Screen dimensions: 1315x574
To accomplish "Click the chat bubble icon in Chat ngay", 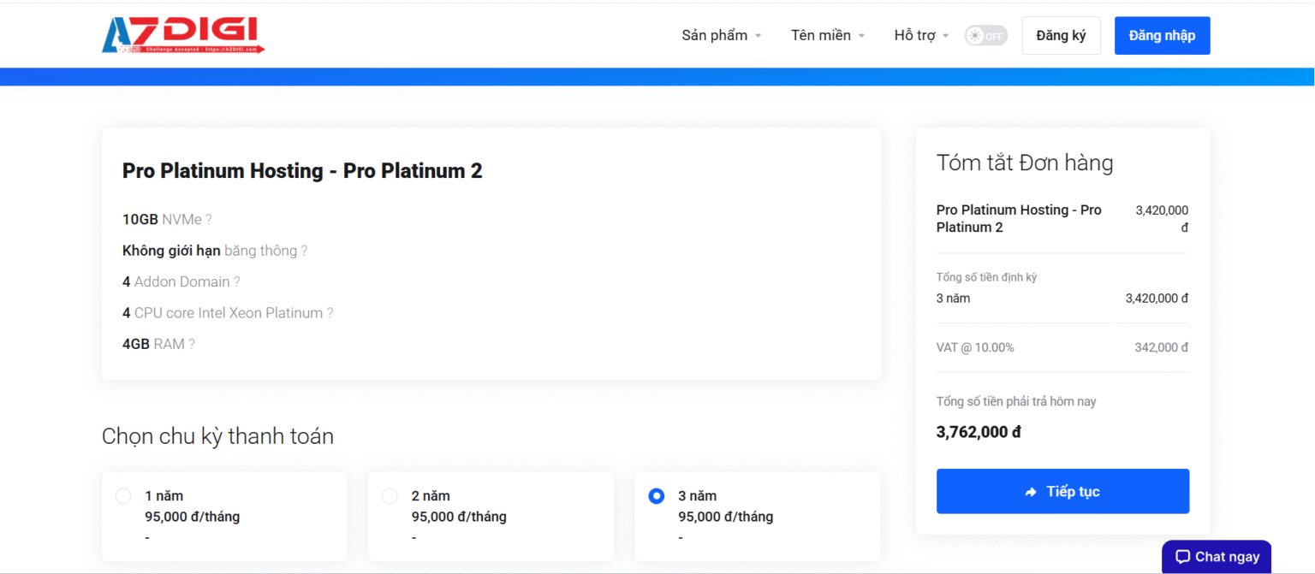I will point(1182,557).
